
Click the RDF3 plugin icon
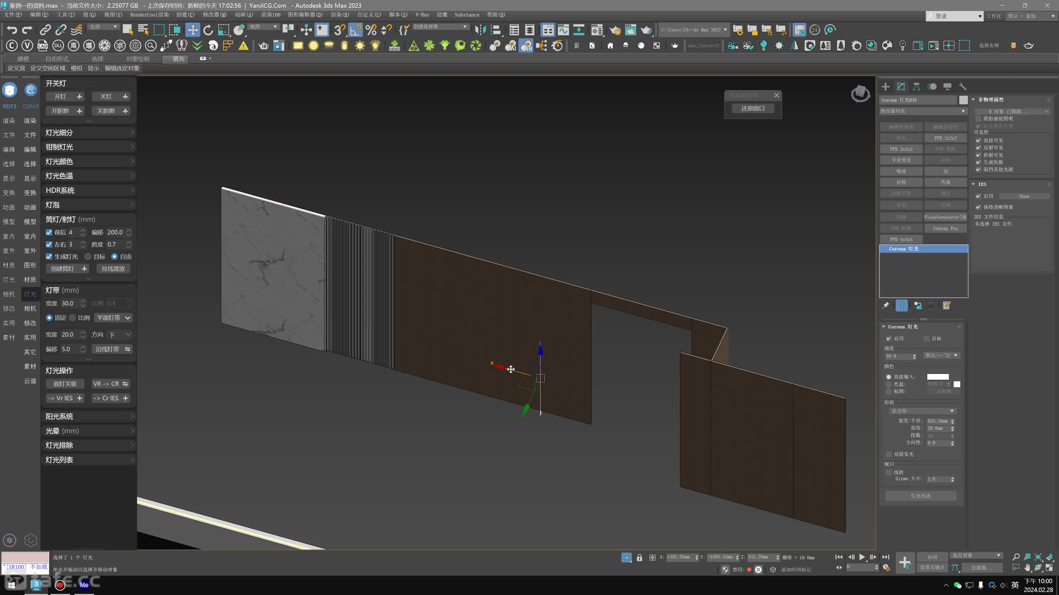pyautogui.click(x=10, y=90)
